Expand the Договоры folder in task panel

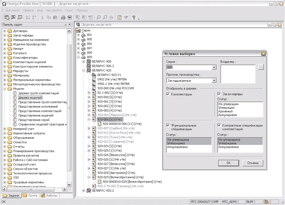[x=4, y=31]
